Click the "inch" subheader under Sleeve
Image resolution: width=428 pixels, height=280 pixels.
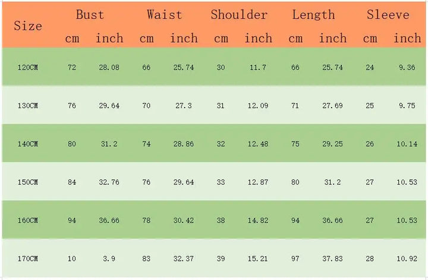pos(407,39)
